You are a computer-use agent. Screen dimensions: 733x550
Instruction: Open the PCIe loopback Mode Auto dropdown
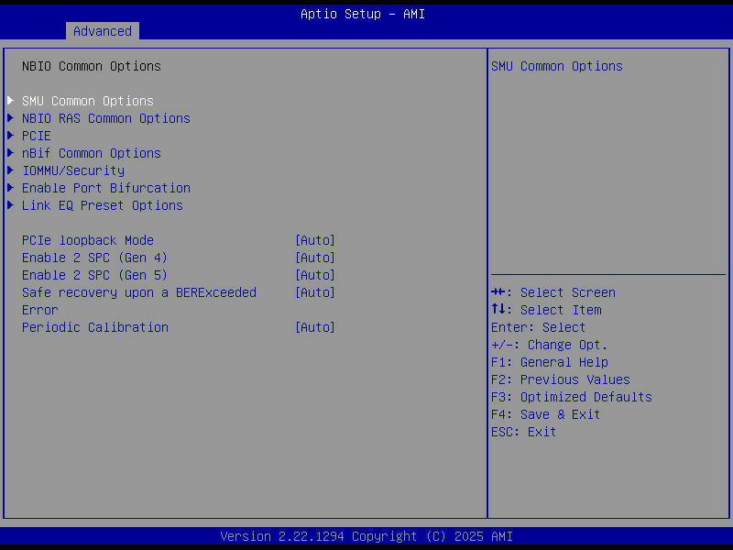pyautogui.click(x=314, y=240)
